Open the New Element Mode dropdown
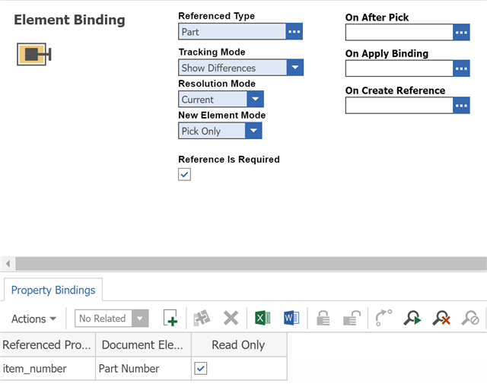 point(253,131)
